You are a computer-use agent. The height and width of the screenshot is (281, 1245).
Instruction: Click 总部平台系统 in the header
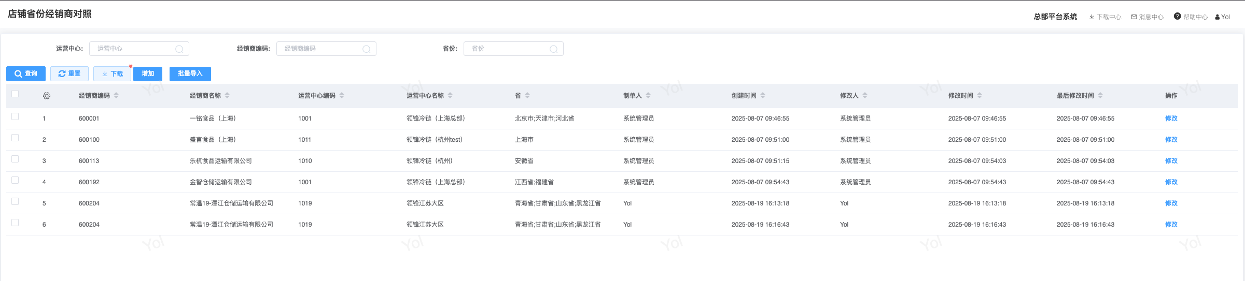[x=1055, y=17]
